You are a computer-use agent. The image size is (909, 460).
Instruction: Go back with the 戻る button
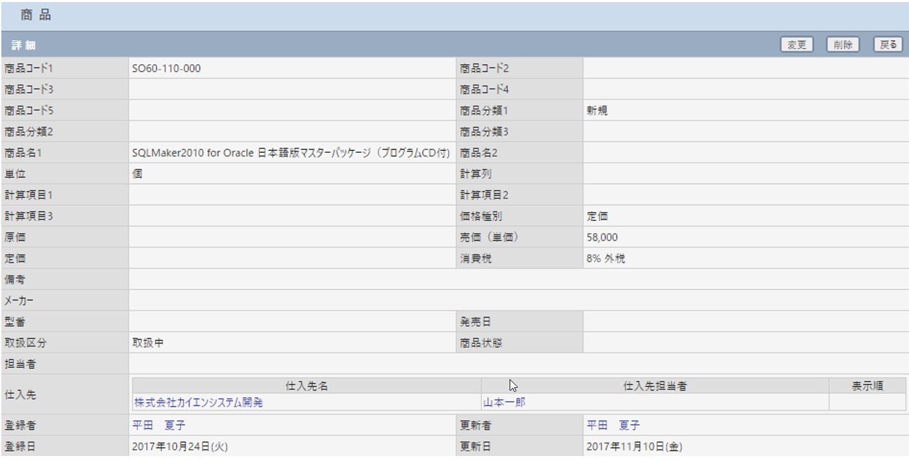[x=888, y=45]
